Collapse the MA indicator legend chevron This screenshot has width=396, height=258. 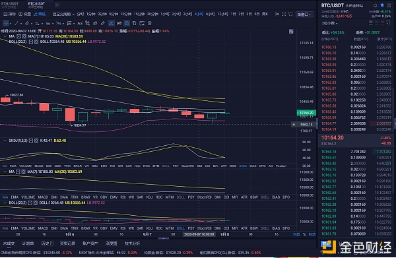(x=5, y=36)
